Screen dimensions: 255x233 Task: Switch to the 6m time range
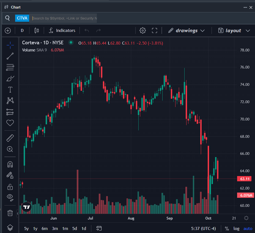click(x=45, y=229)
